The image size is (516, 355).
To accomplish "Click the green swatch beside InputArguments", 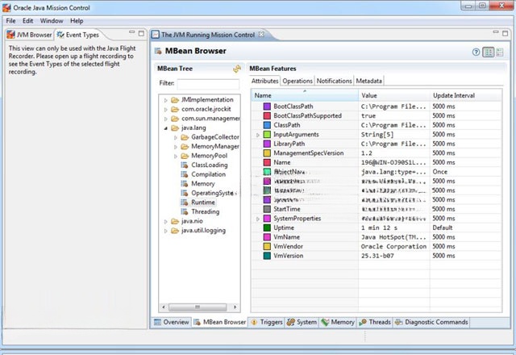I will 267,135.
